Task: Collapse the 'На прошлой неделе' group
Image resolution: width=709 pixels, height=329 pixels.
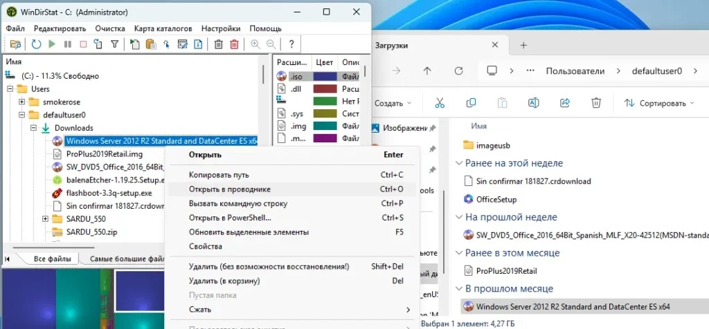Action: [460, 218]
